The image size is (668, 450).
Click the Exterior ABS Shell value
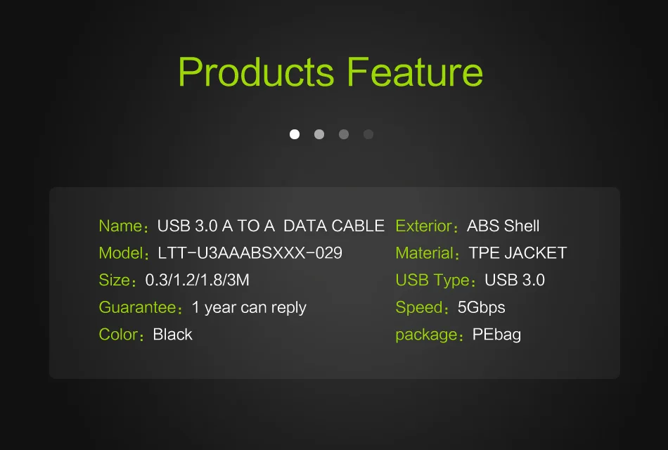(503, 226)
